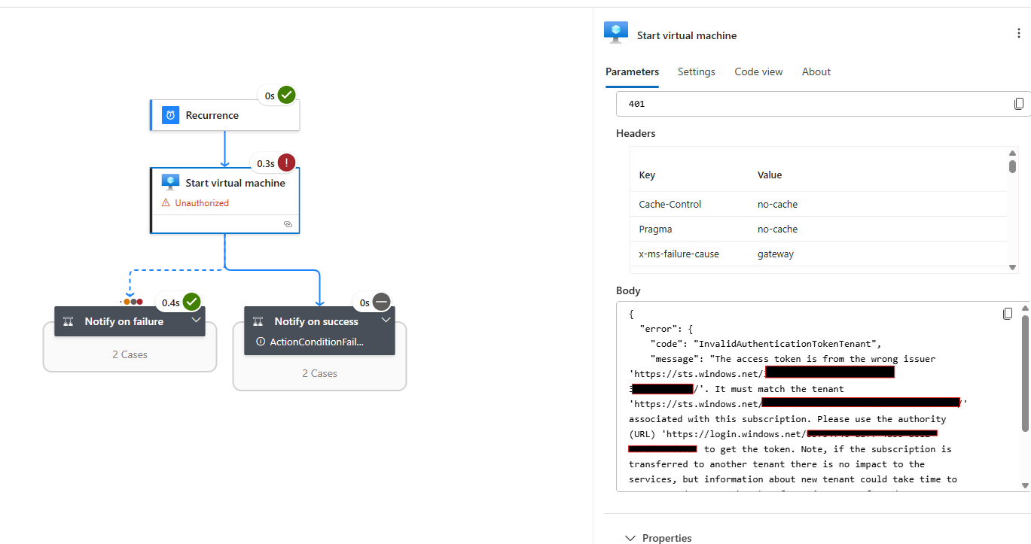Screen dimensions: 1031x544
Task: Click the run-after status dots above Notify on failure
Action: coord(133,302)
